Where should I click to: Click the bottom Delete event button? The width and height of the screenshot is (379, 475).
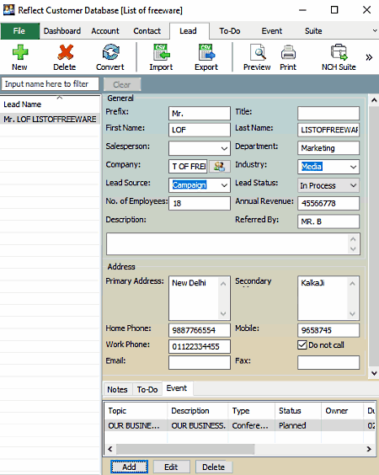pyautogui.click(x=214, y=467)
